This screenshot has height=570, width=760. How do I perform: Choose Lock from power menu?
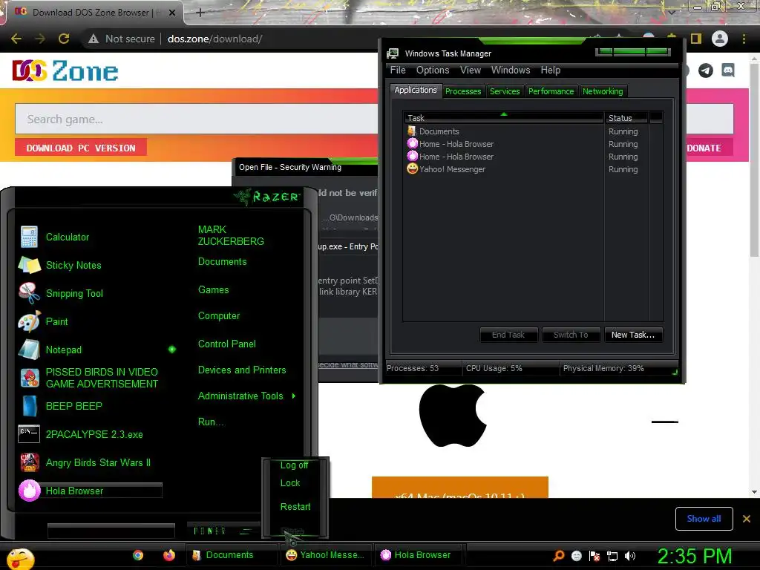coord(290,483)
